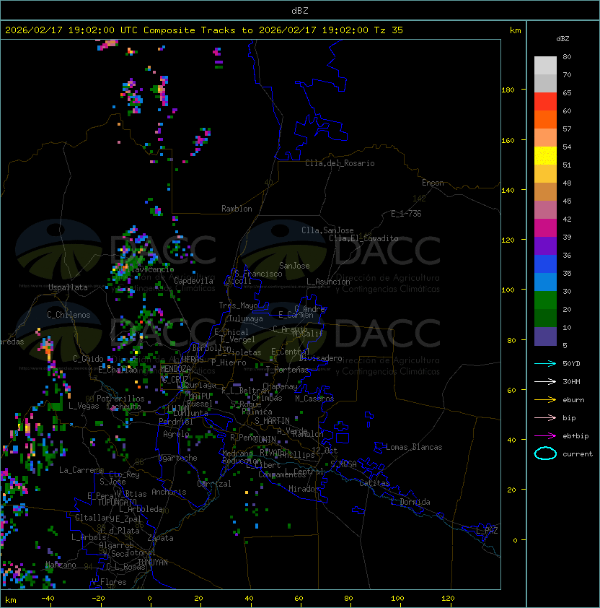Click the white 30HM arrow symbol
Viewport: 600px width, 608px height.
coord(545,381)
